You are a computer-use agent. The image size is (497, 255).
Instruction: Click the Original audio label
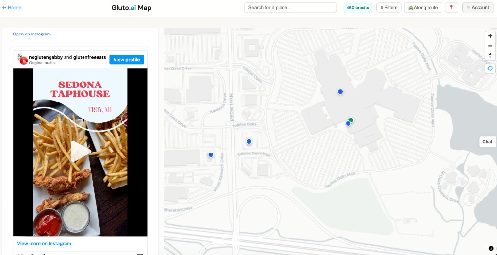click(42, 63)
